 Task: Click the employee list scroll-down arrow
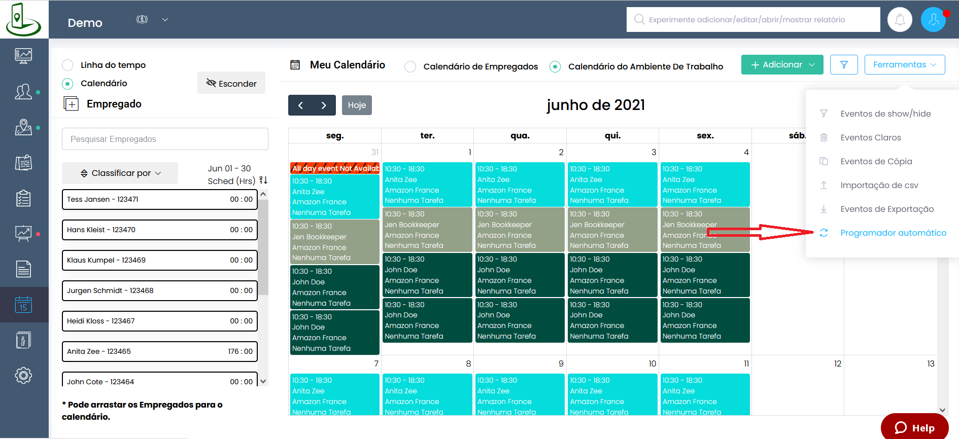click(263, 381)
